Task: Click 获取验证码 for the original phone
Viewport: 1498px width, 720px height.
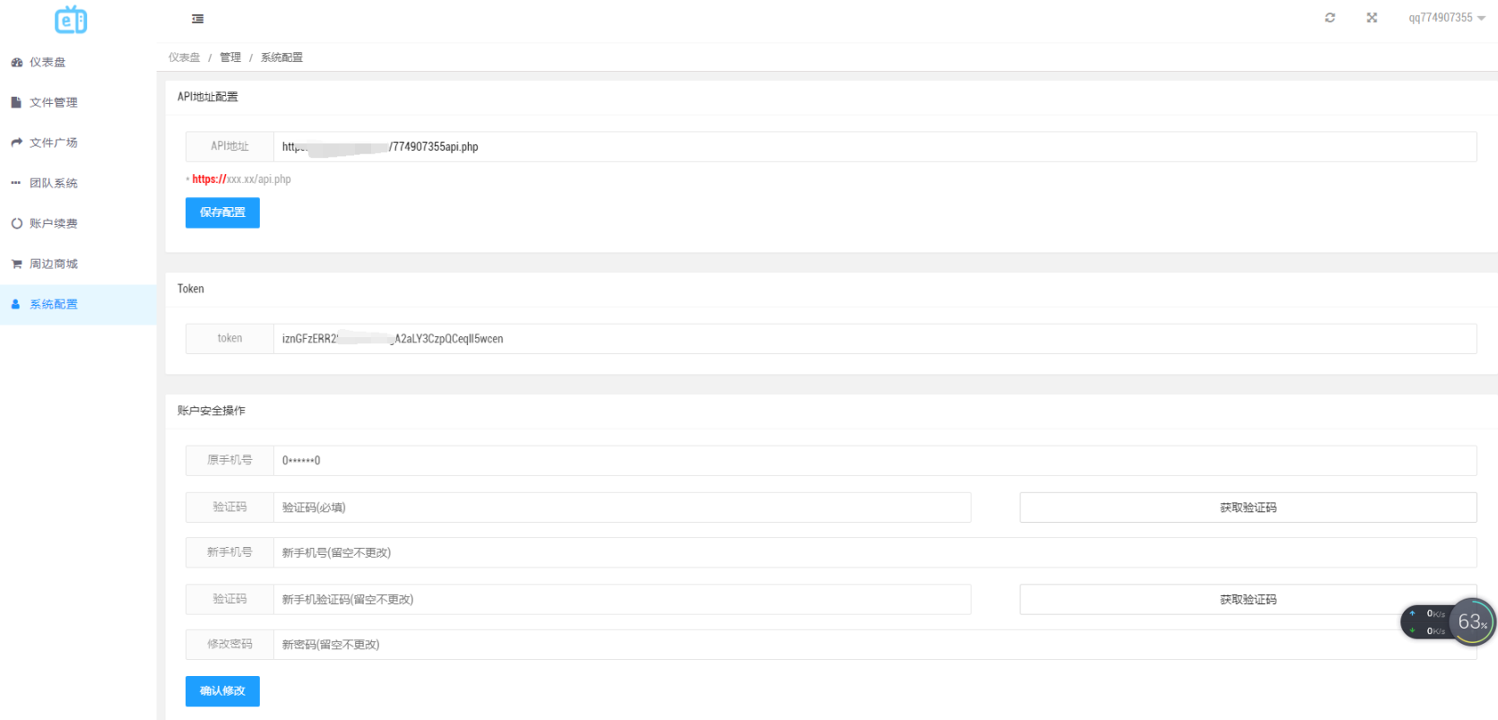Action: click(1248, 507)
